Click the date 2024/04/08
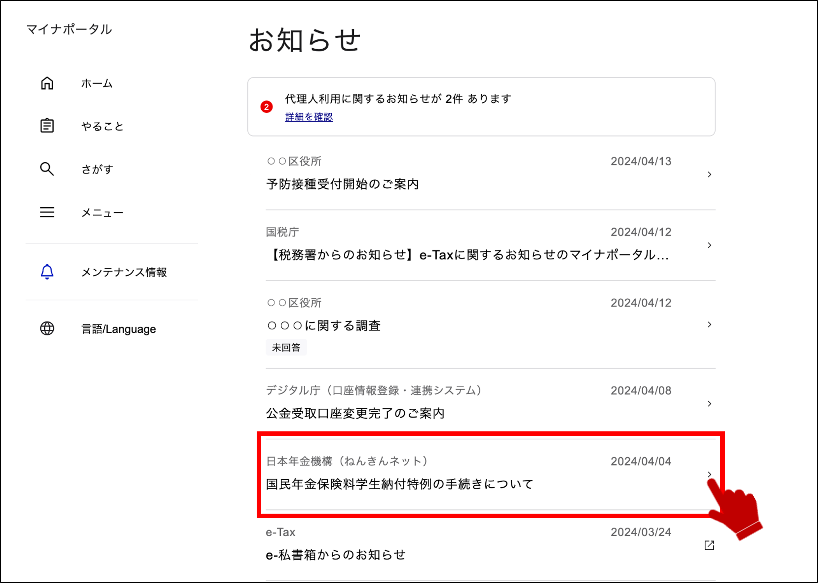 click(641, 391)
